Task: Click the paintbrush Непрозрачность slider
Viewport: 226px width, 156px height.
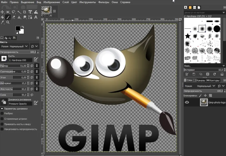Action: tap(18, 52)
